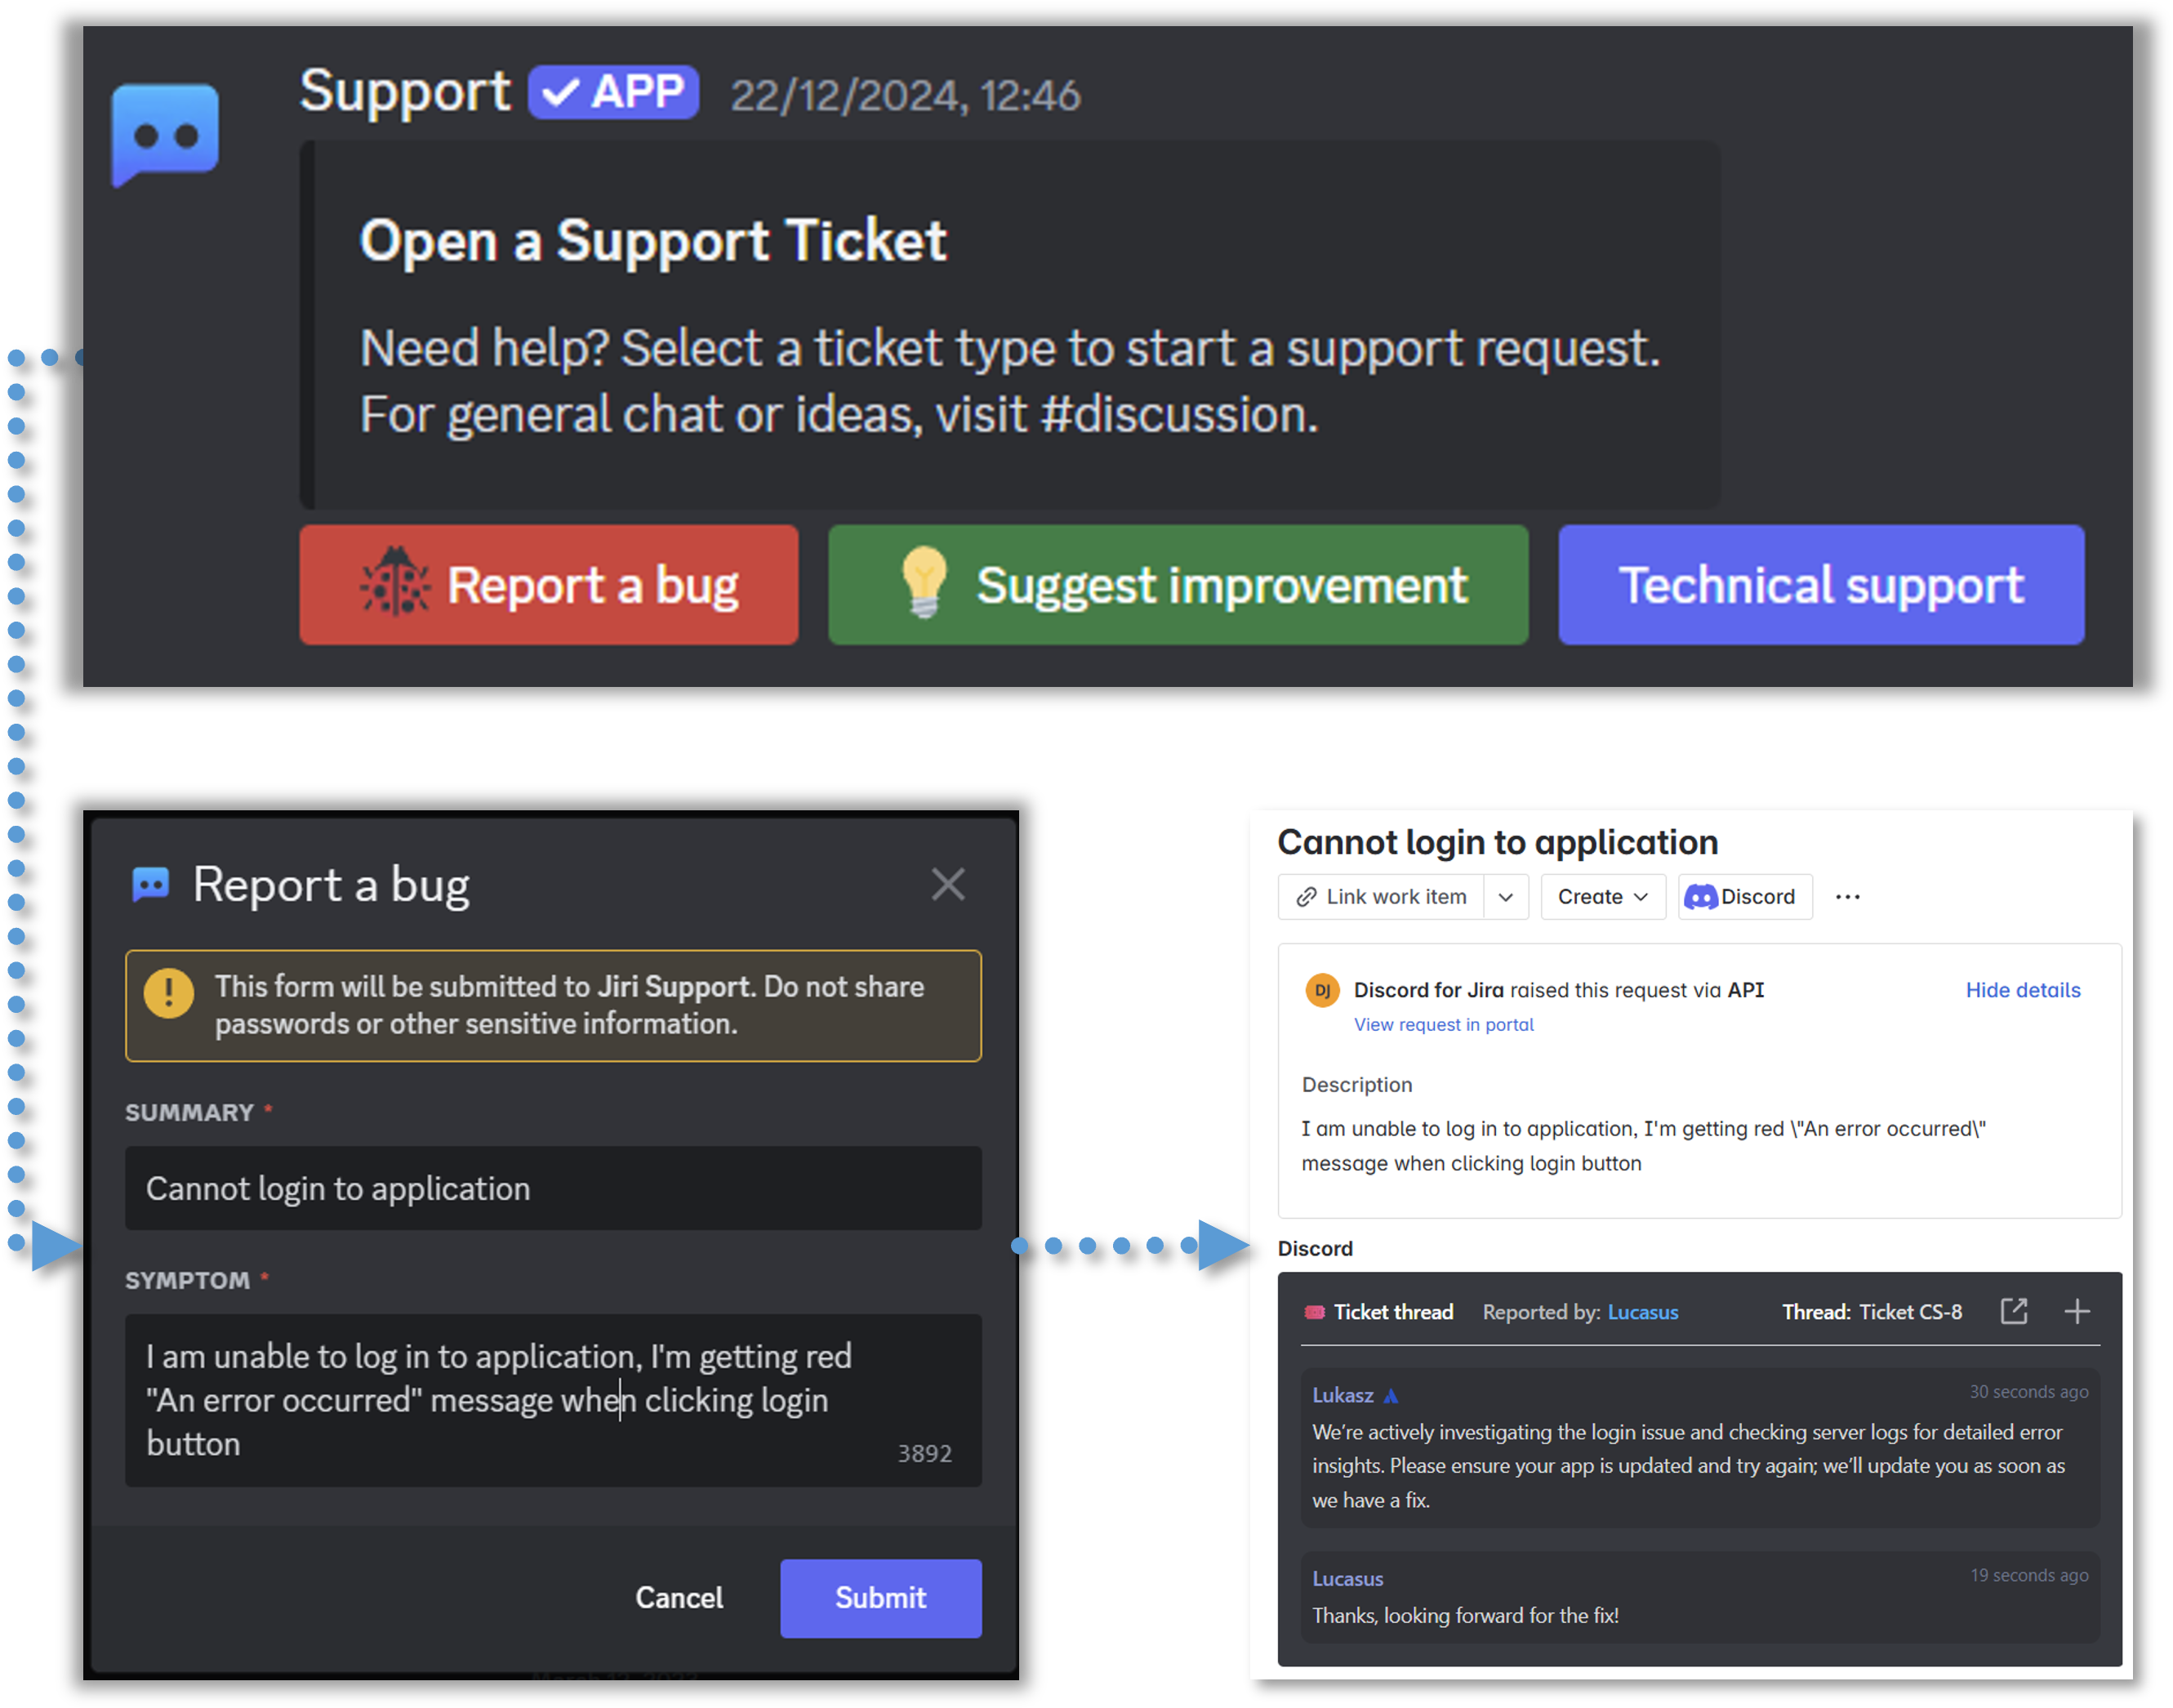Expand the Link work item dropdown

pyautogui.click(x=1507, y=897)
